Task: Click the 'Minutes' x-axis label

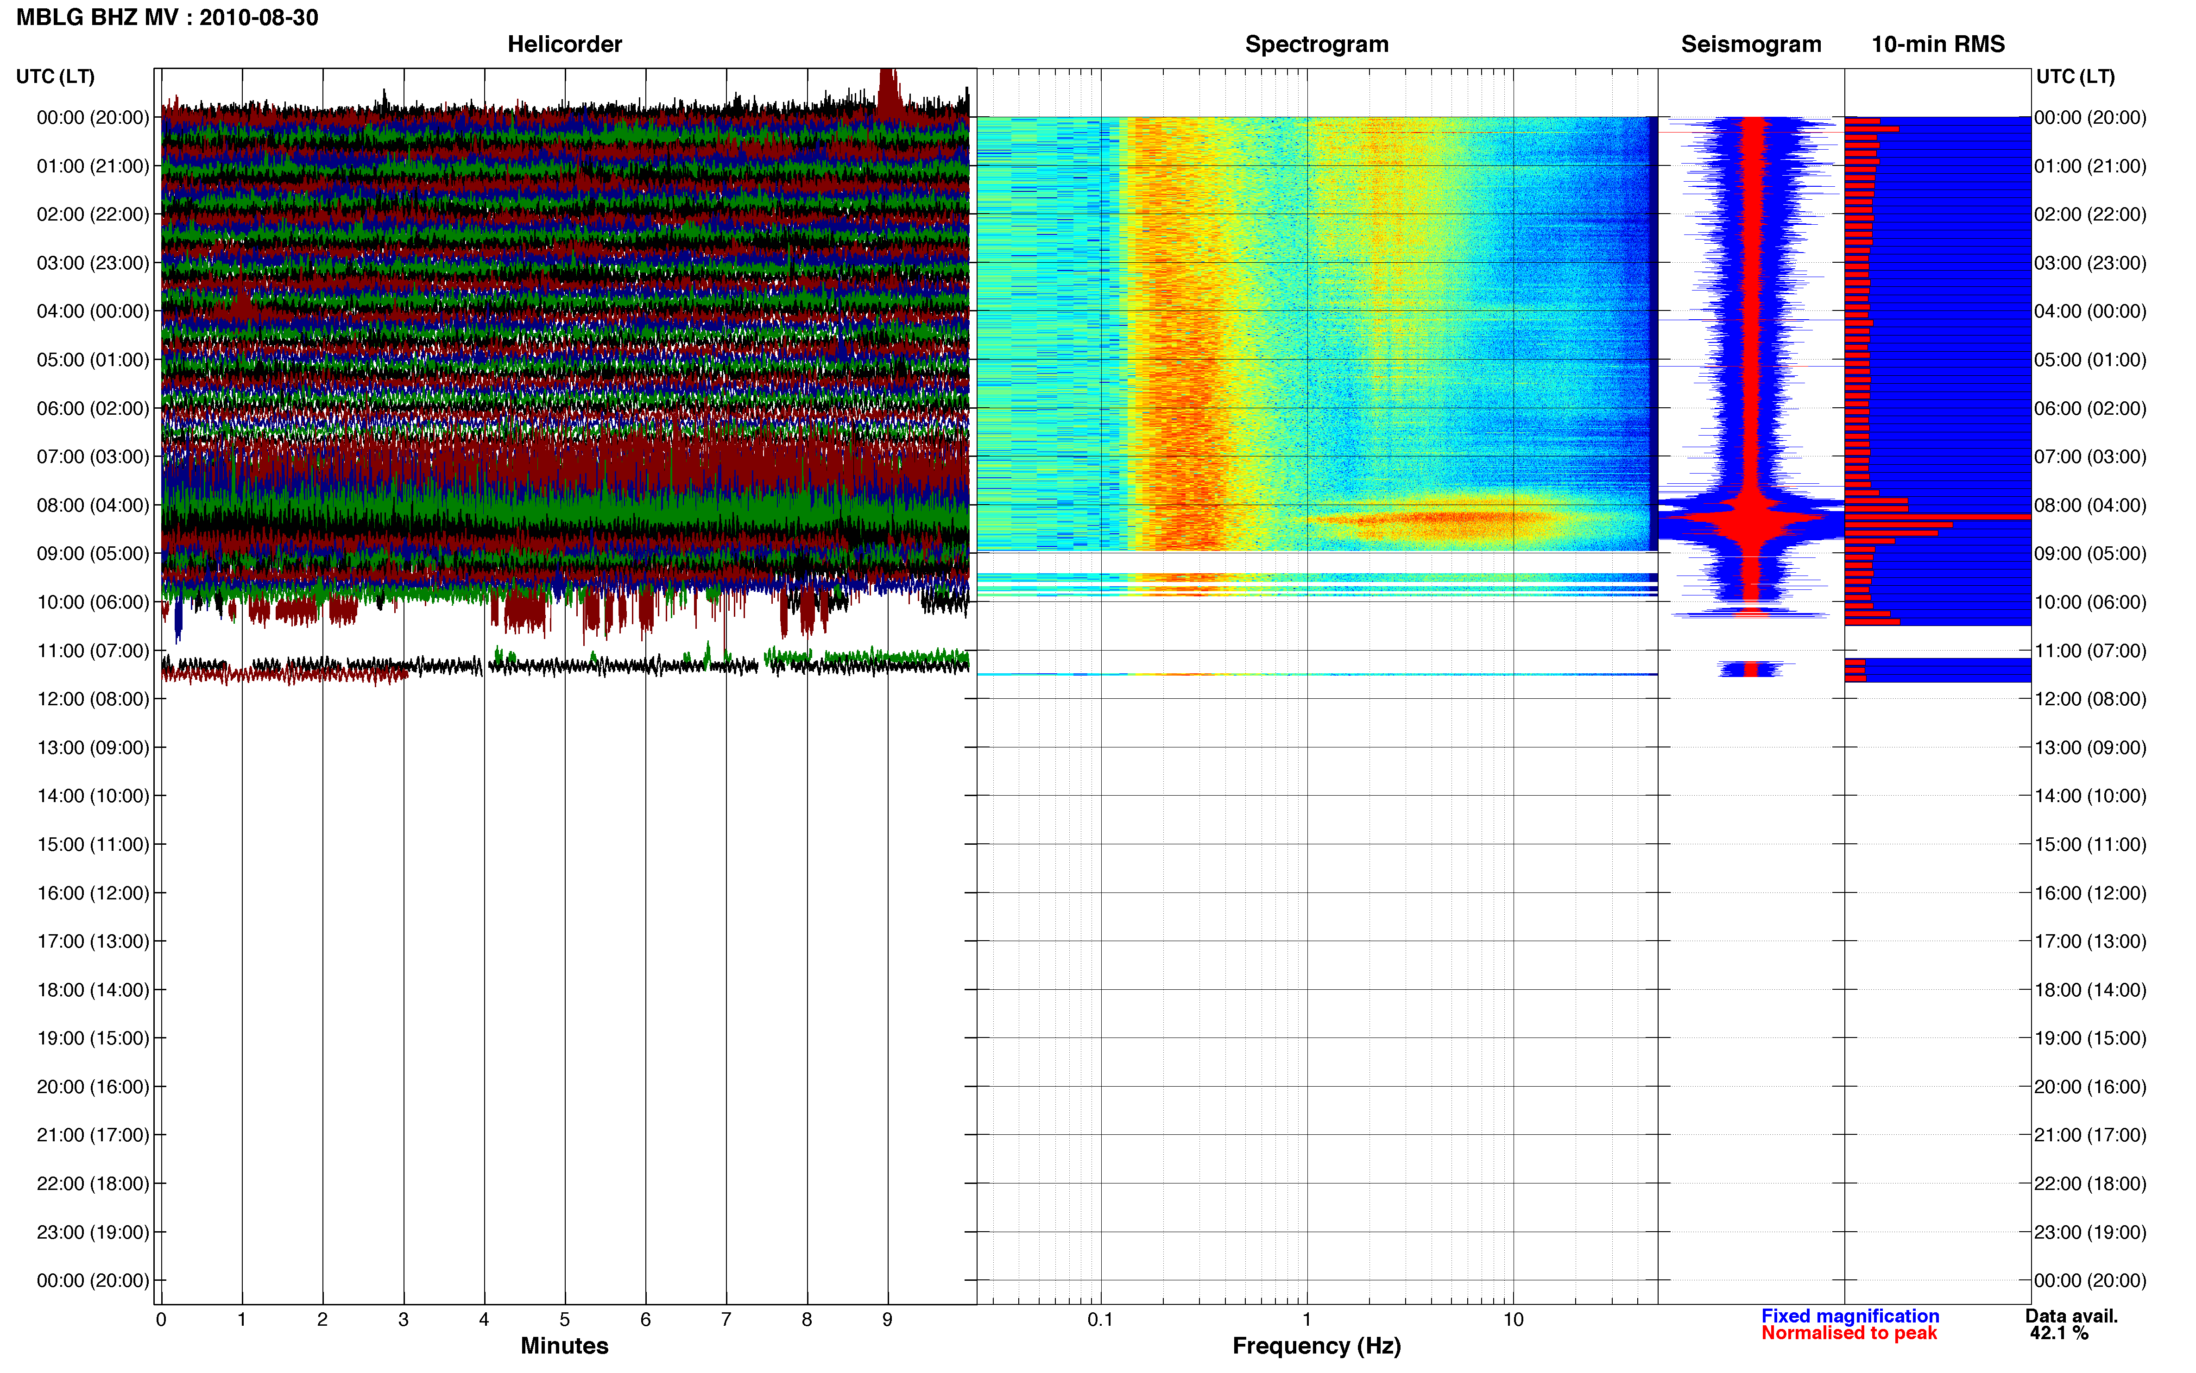Action: pos(564,1346)
